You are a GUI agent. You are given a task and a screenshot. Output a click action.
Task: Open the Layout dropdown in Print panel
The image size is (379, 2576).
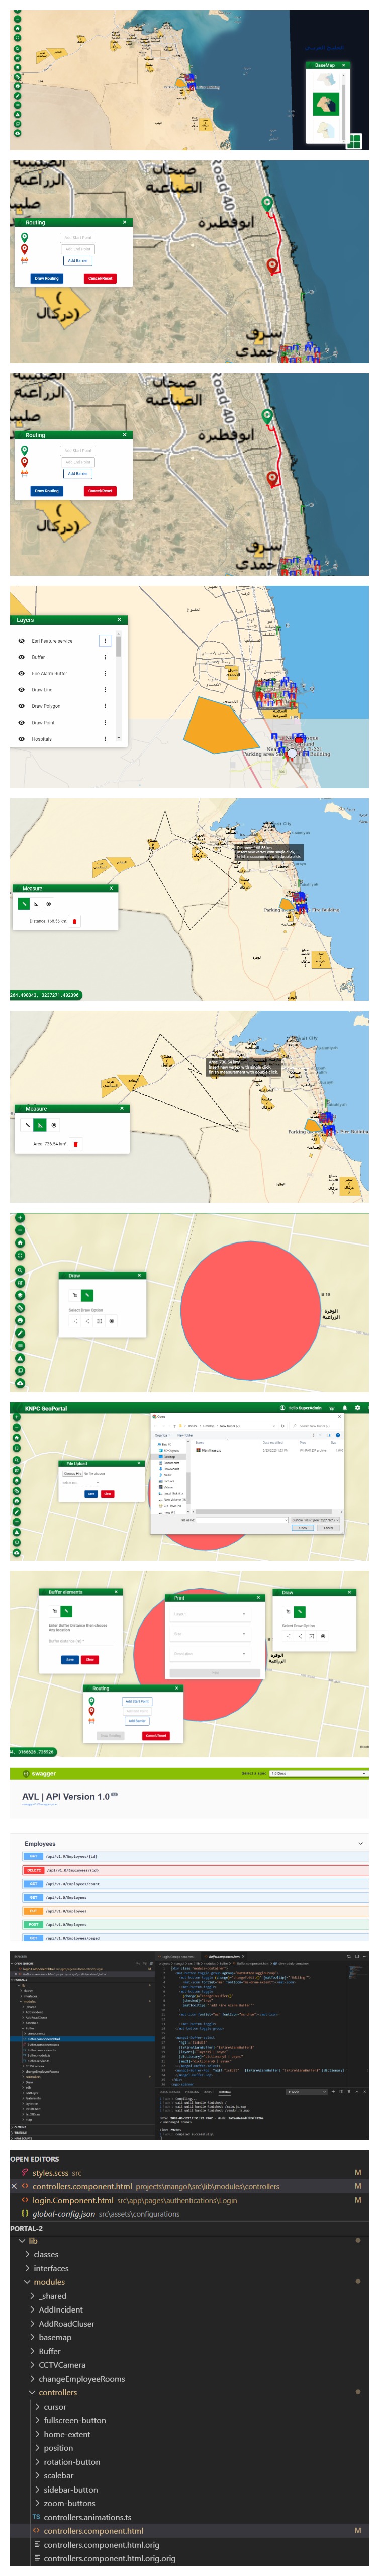pyautogui.click(x=210, y=1614)
